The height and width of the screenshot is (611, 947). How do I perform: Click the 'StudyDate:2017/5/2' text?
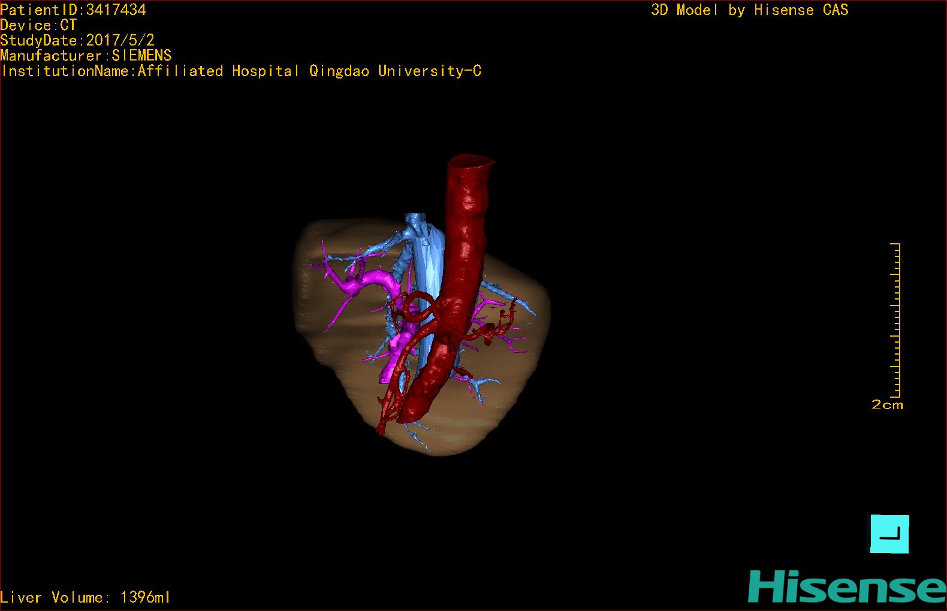pyautogui.click(x=77, y=40)
